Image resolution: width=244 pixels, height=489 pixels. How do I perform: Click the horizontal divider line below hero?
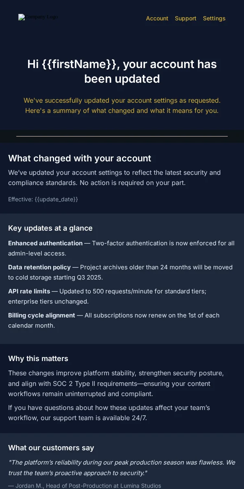(122, 136)
